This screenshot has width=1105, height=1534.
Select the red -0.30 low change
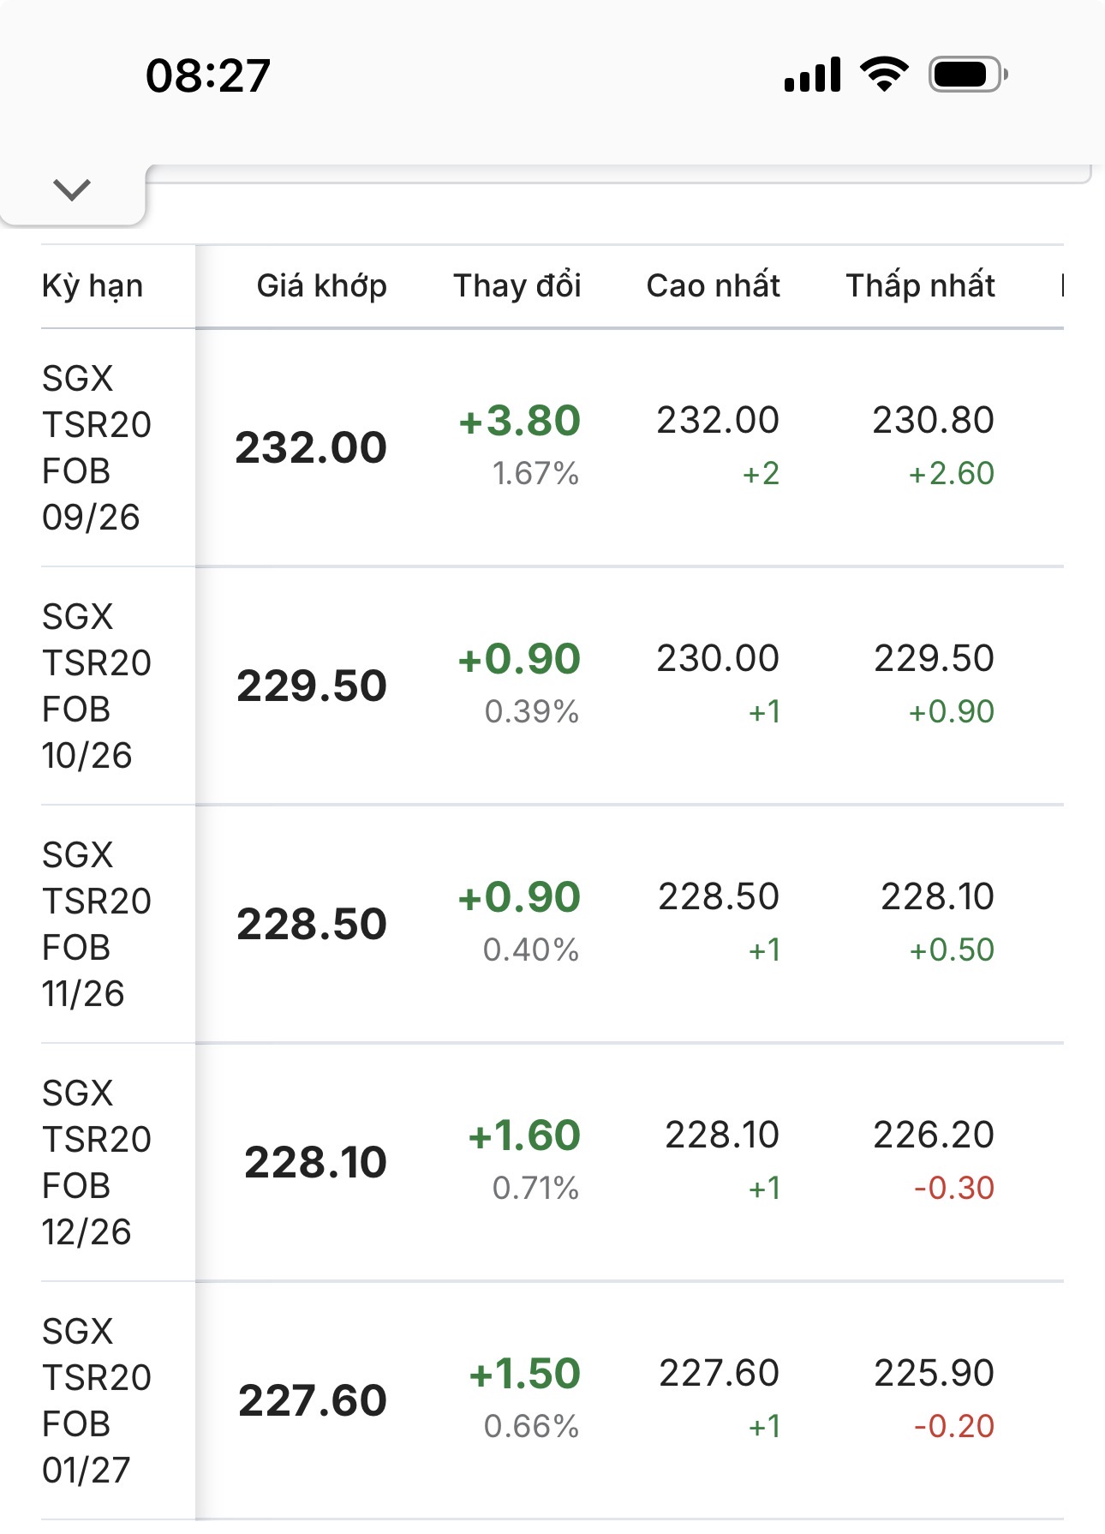[x=954, y=1188]
